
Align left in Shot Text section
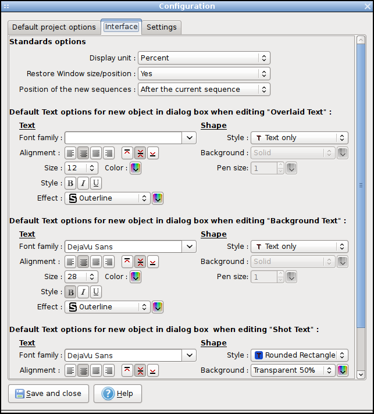tap(70, 371)
